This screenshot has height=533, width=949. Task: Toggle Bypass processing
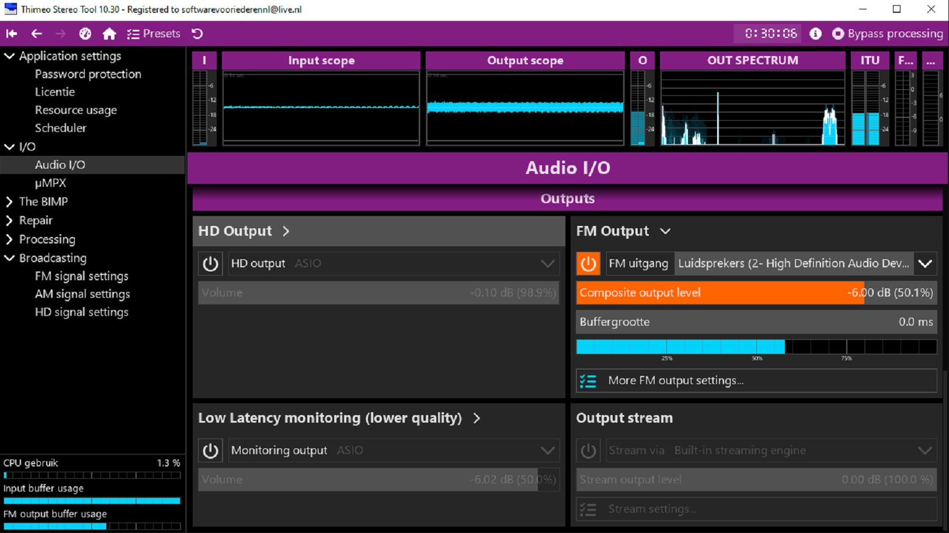coord(887,34)
